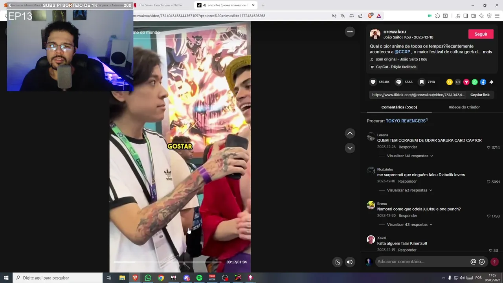The height and width of the screenshot is (283, 503).
Task: Like the video with the heart icon
Action: point(373,82)
